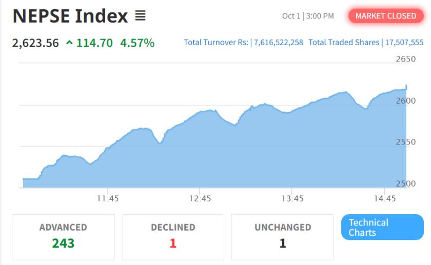The width and height of the screenshot is (431, 265).
Task: Open the hamburger menu beside NEPSE Index
Action: pos(140,16)
